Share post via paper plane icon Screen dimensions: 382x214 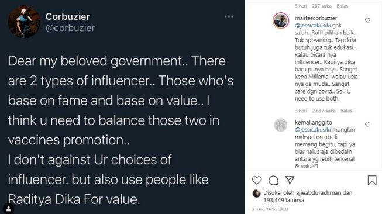[x=290, y=180]
